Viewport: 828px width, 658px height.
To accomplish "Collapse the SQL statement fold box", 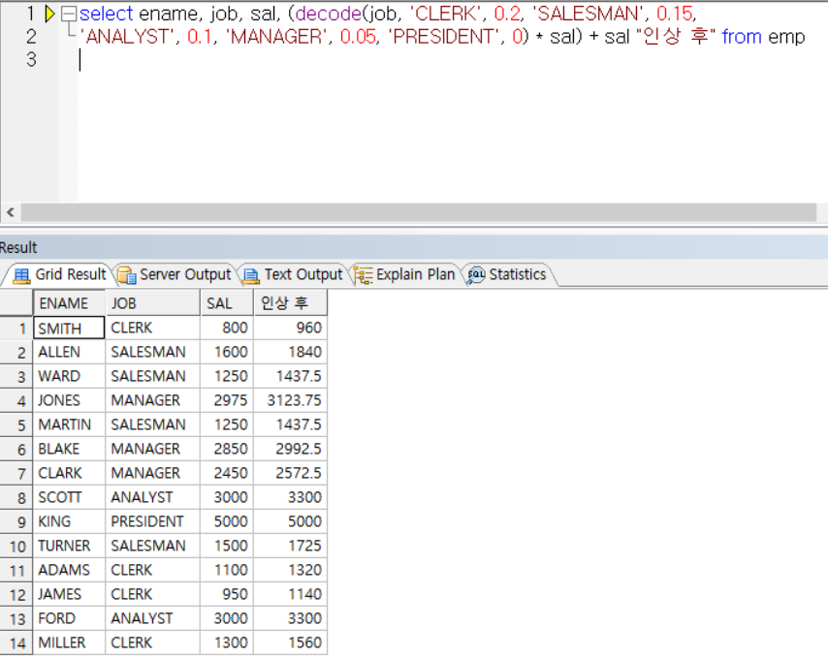I will coord(69,14).
